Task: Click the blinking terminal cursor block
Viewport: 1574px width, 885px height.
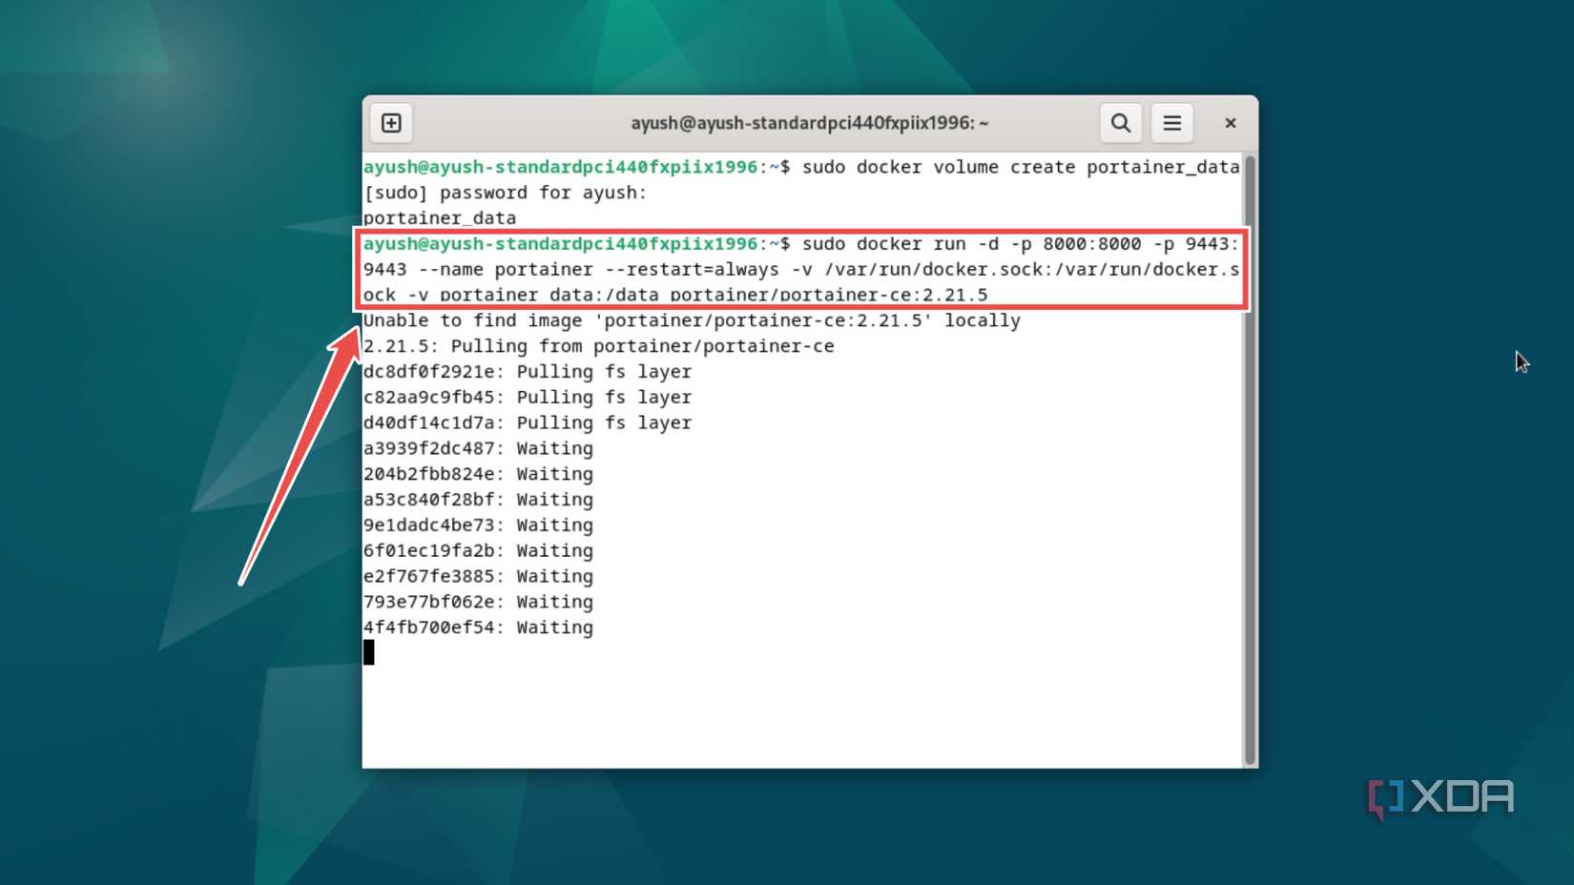Action: pyautogui.click(x=368, y=652)
